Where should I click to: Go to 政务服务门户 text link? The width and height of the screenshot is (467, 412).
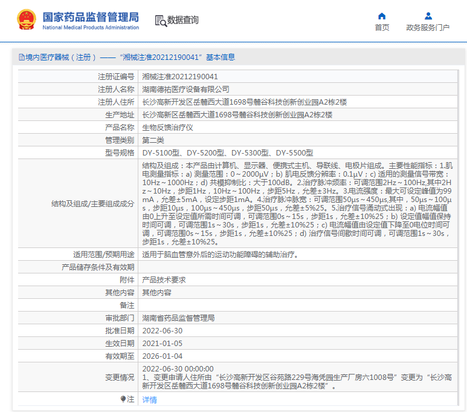pyautogui.click(x=428, y=27)
